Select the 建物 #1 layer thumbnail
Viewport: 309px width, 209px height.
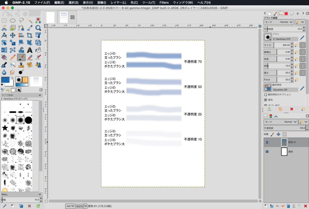pyautogui.click(x=284, y=143)
